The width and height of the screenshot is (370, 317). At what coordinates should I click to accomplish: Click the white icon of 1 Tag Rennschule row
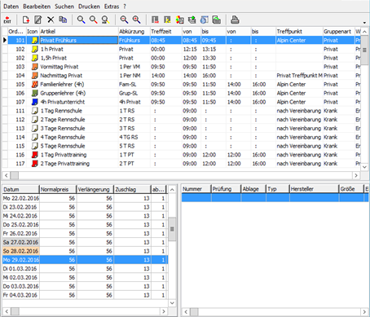(34, 111)
